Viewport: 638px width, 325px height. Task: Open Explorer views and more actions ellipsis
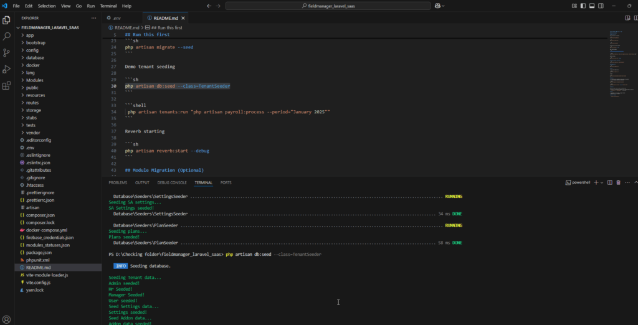pos(94,18)
